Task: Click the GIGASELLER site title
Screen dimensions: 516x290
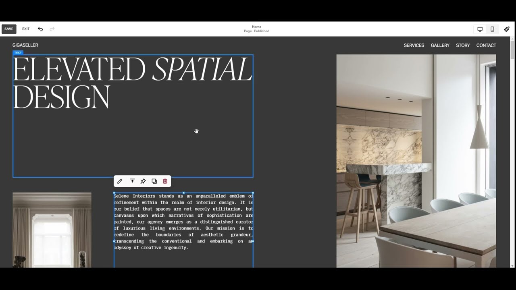Action: pos(25,45)
